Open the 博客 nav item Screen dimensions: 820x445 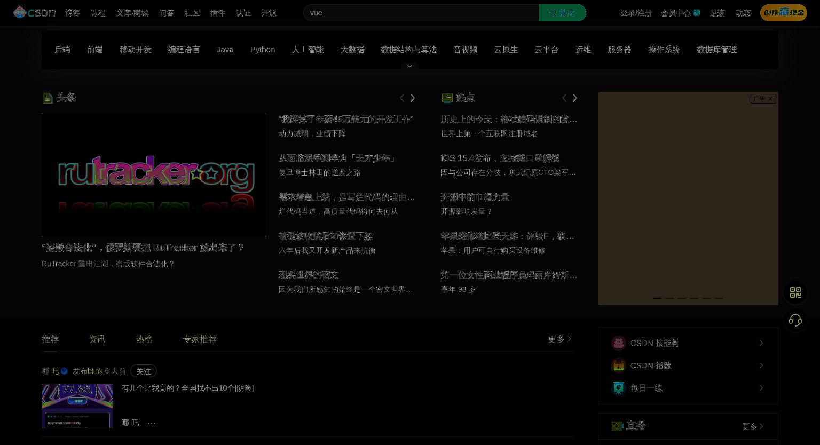coord(73,13)
